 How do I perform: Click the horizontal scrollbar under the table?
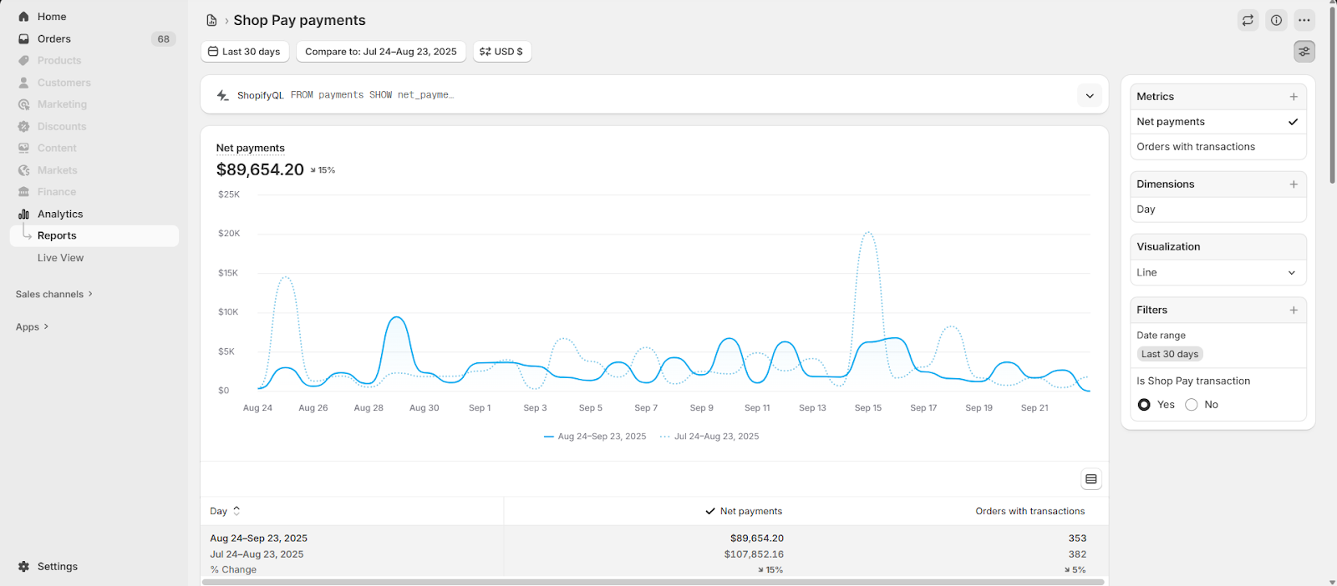pyautogui.click(x=653, y=582)
